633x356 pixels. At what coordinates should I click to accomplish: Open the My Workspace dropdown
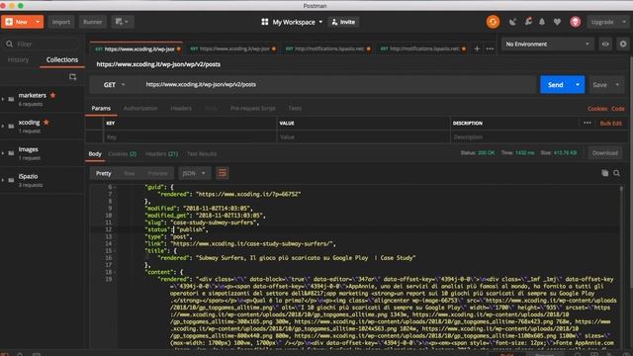pyautogui.click(x=298, y=22)
